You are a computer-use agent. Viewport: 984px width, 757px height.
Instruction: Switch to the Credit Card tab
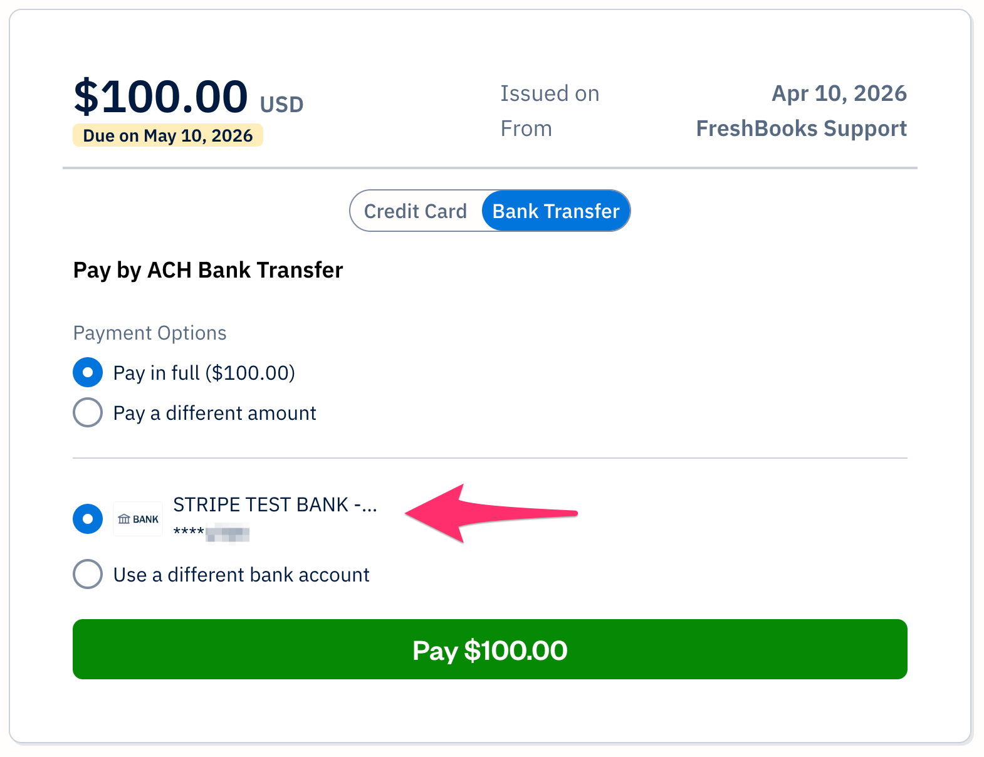416,211
